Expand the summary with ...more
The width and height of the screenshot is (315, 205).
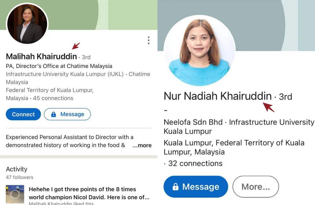pyautogui.click(x=142, y=145)
